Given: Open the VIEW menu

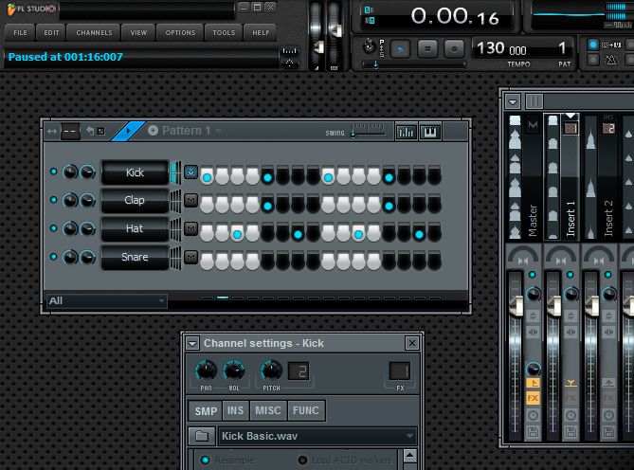Looking at the screenshot, I should coord(138,33).
